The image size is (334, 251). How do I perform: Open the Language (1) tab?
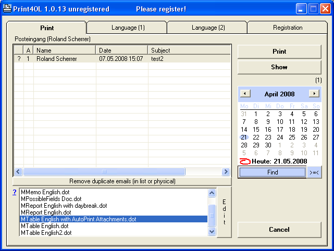[128, 28]
